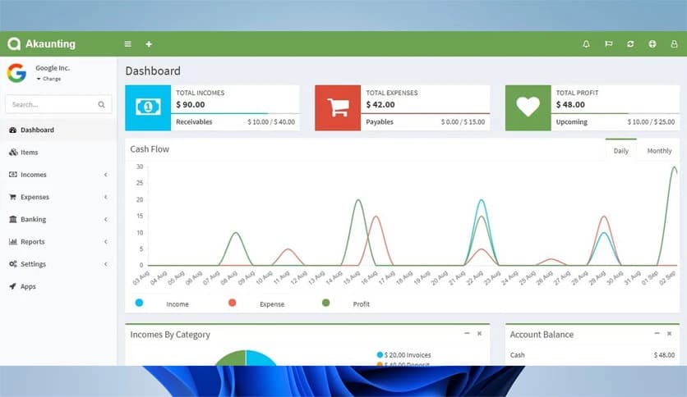Screen dimensions: 687x397
Task: Click the Payables label
Action: pos(380,122)
